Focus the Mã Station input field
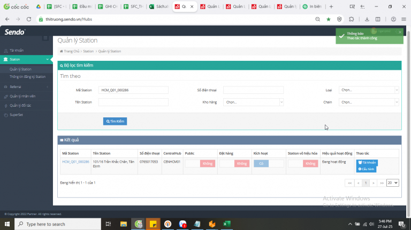 [x=133, y=90]
